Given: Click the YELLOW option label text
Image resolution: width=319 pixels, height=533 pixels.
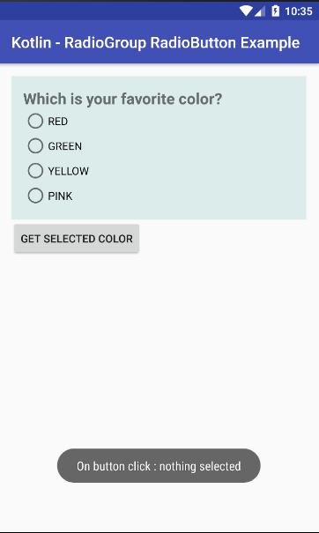Looking at the screenshot, I should coord(69,171).
